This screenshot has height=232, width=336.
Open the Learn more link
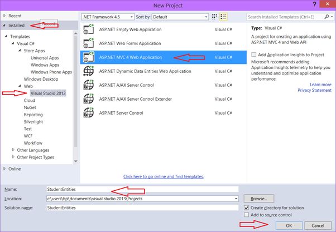[320, 85]
